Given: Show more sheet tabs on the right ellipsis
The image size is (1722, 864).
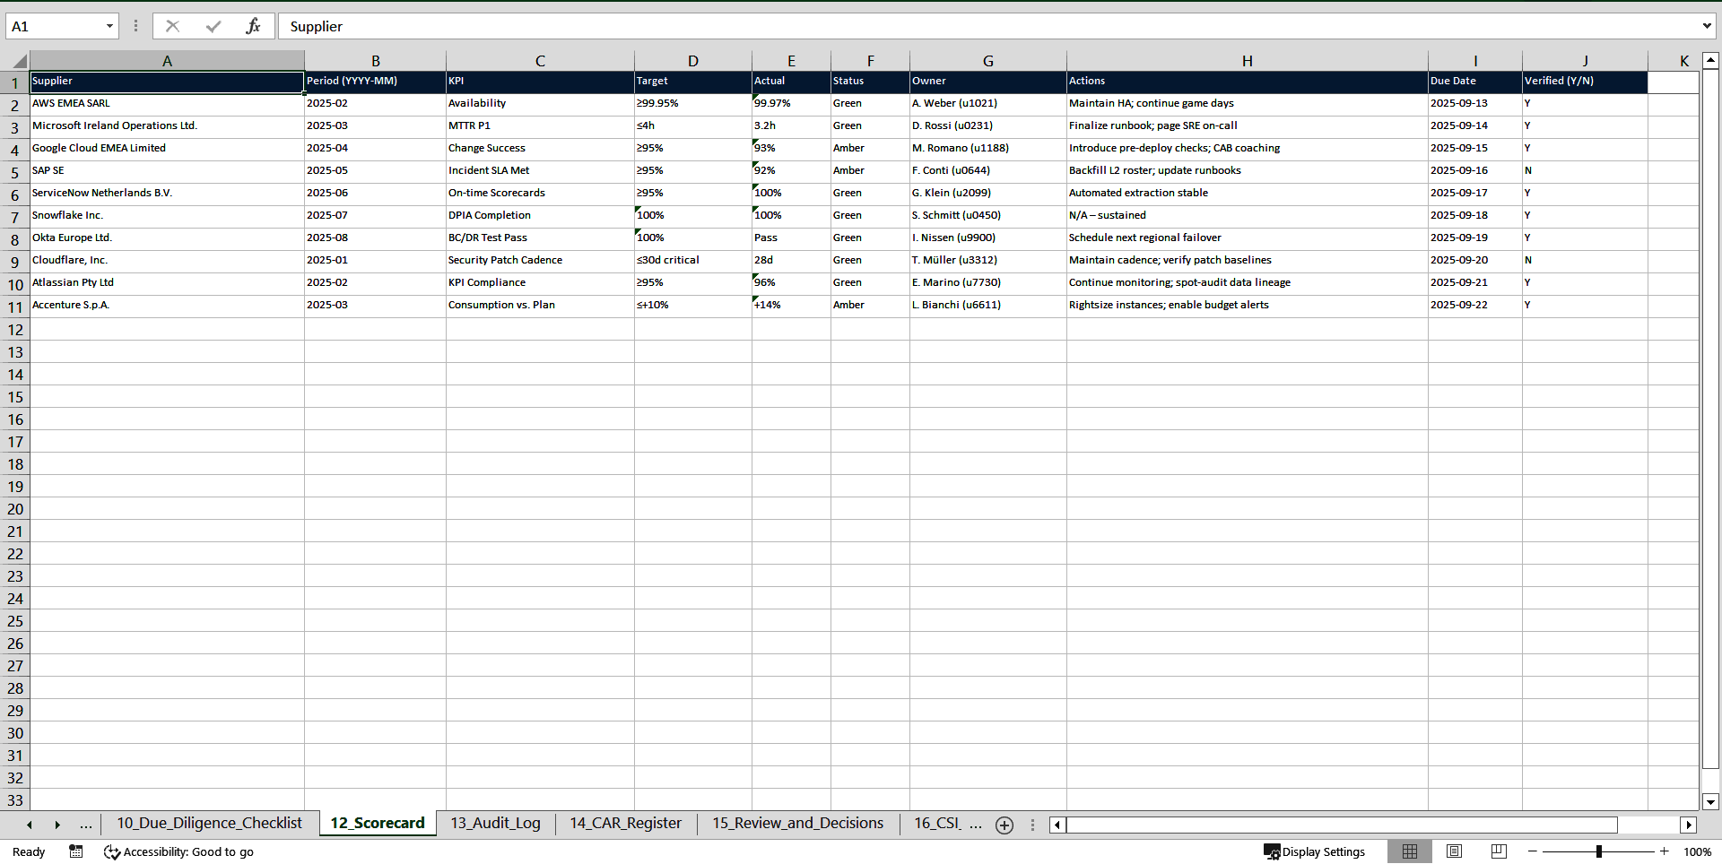Looking at the screenshot, I should [976, 825].
